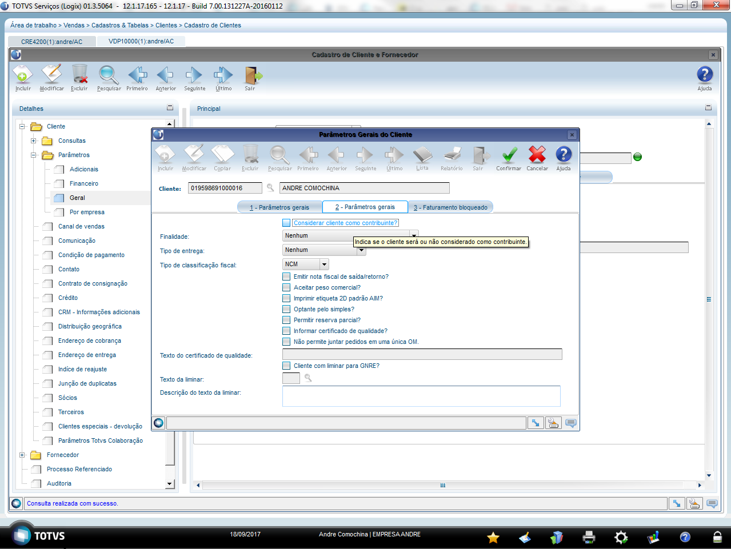Click padlock icon in bottom taskbar
Image resolution: width=731 pixels, height=549 pixels.
pyautogui.click(x=717, y=537)
